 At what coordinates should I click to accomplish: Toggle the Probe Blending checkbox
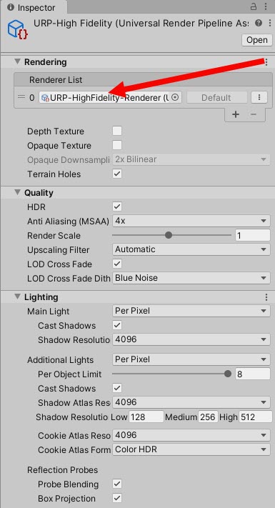117,484
